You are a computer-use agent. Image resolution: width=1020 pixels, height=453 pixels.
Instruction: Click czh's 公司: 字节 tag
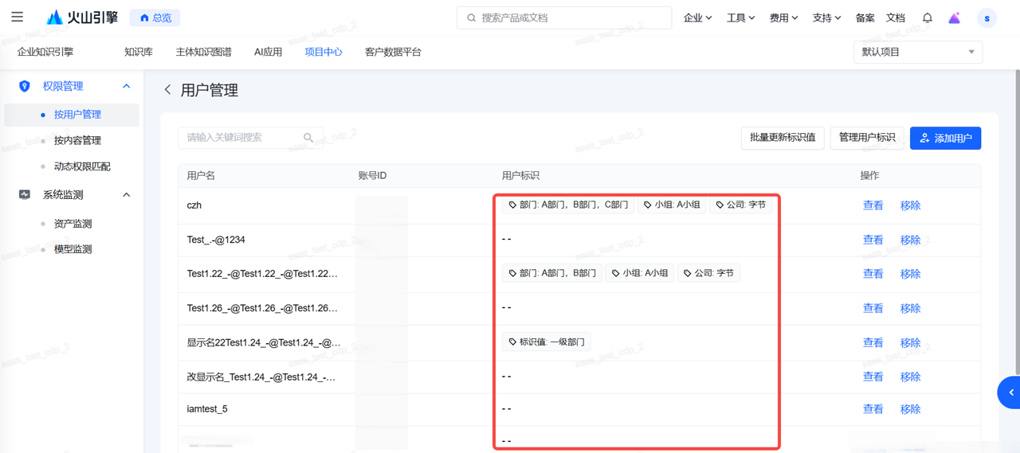click(x=740, y=205)
